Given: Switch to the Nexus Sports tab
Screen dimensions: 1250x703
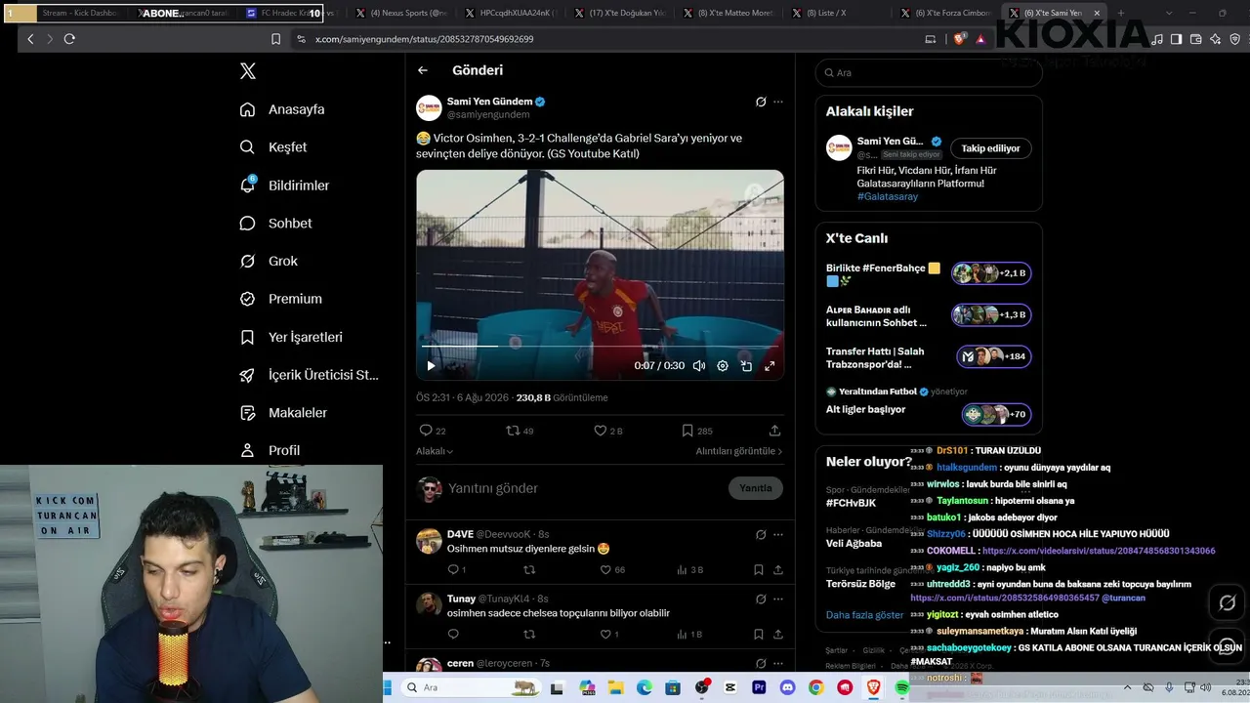Looking at the screenshot, I should point(400,14).
